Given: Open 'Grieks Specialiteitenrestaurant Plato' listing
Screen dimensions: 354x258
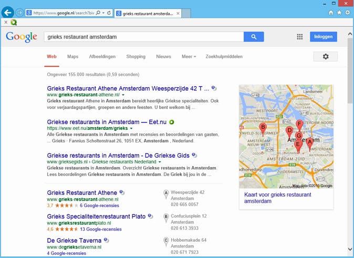Looking at the screenshot, I should (x=96, y=216).
